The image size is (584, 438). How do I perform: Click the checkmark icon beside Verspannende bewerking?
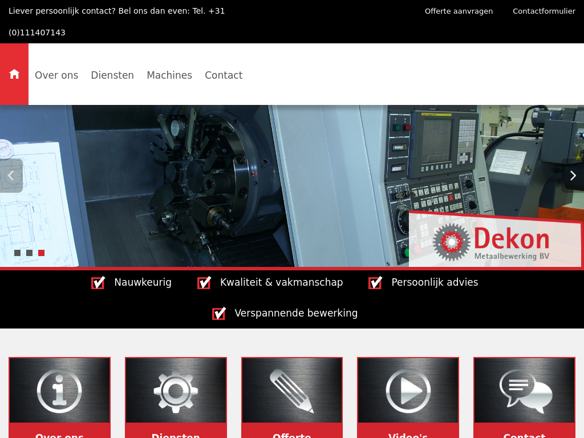tap(219, 313)
